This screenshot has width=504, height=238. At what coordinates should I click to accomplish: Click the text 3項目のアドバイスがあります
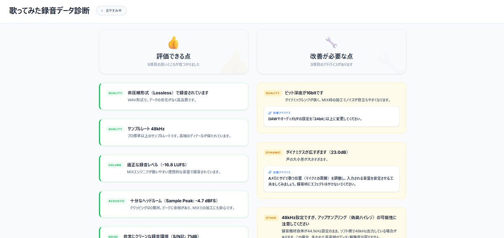[x=331, y=65]
